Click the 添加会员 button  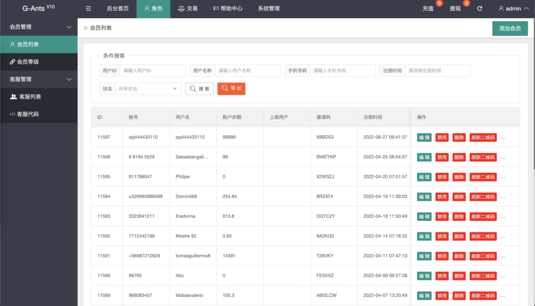click(x=509, y=28)
